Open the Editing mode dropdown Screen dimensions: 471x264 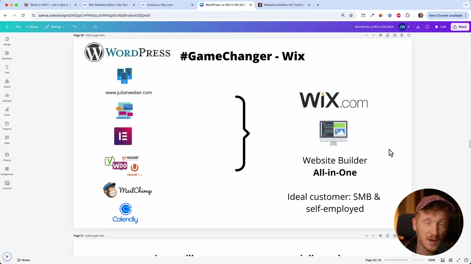tap(55, 27)
